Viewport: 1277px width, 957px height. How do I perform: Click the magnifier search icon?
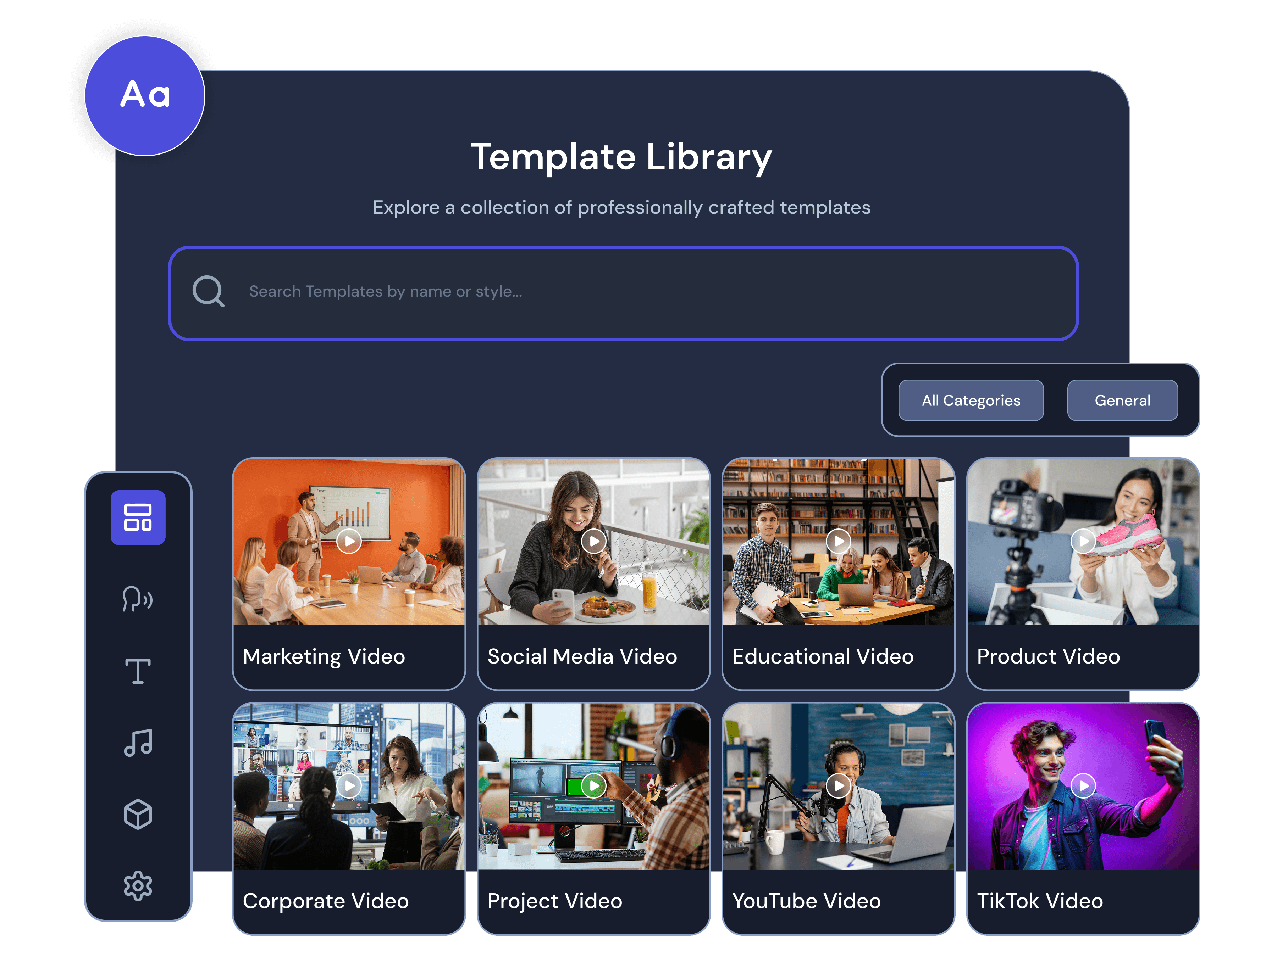point(208,291)
